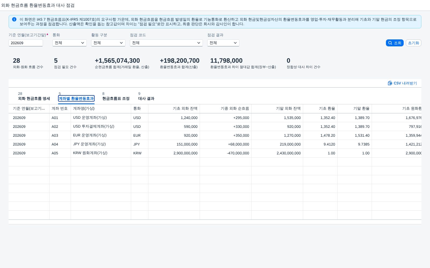Click the CSV download spreadsheet icon
The width and height of the screenshot is (430, 268).
tap(390, 83)
